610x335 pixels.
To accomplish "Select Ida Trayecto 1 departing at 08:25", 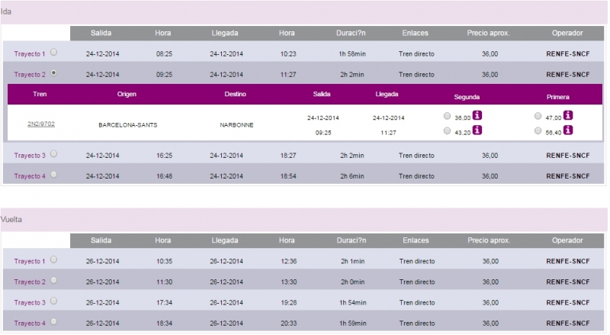I will tap(53, 53).
